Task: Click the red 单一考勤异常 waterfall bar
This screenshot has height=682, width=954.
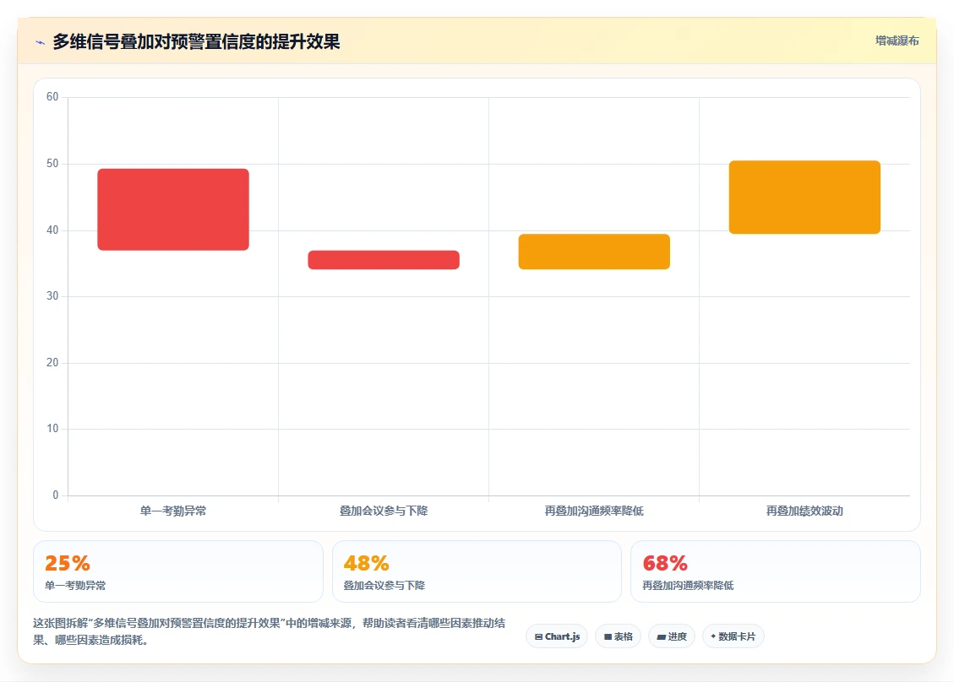Action: (173, 209)
